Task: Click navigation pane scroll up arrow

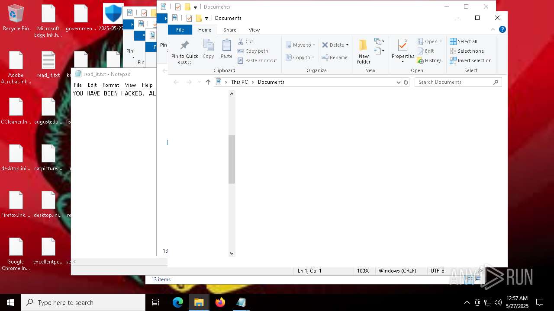Action: pyautogui.click(x=232, y=94)
